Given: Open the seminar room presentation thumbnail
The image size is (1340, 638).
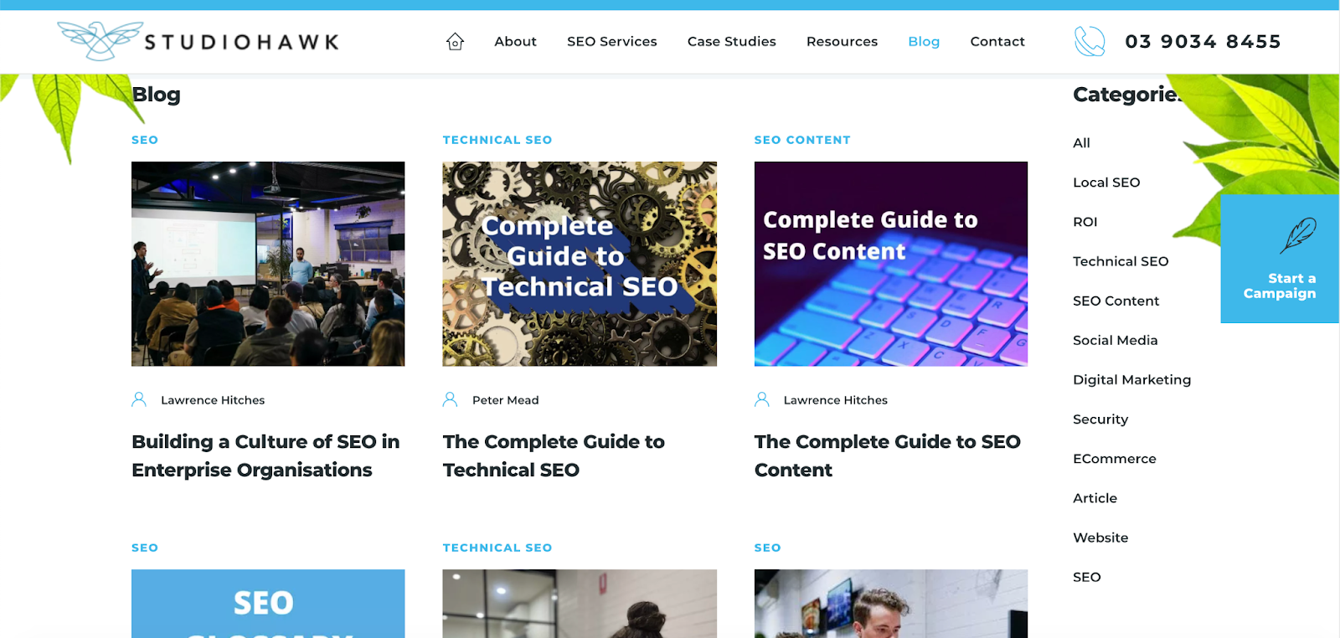Looking at the screenshot, I should (x=268, y=264).
